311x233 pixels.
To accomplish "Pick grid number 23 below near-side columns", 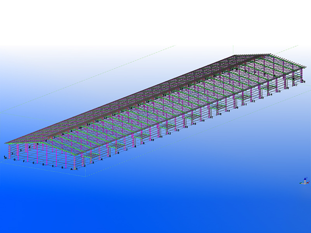I will click(x=262, y=98).
